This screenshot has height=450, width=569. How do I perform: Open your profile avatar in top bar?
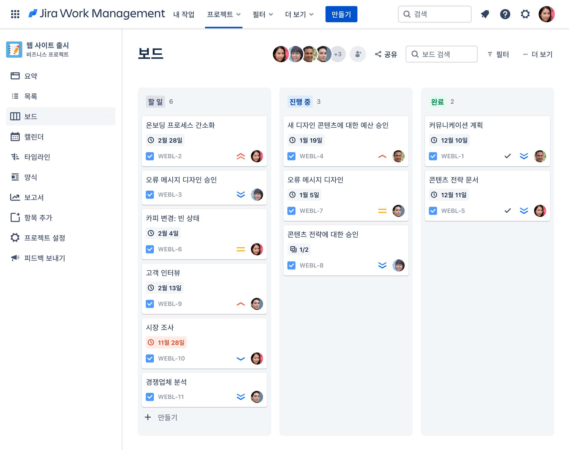coord(546,14)
